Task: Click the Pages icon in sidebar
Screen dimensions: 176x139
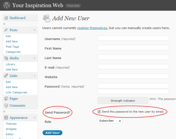Action: click(6, 99)
